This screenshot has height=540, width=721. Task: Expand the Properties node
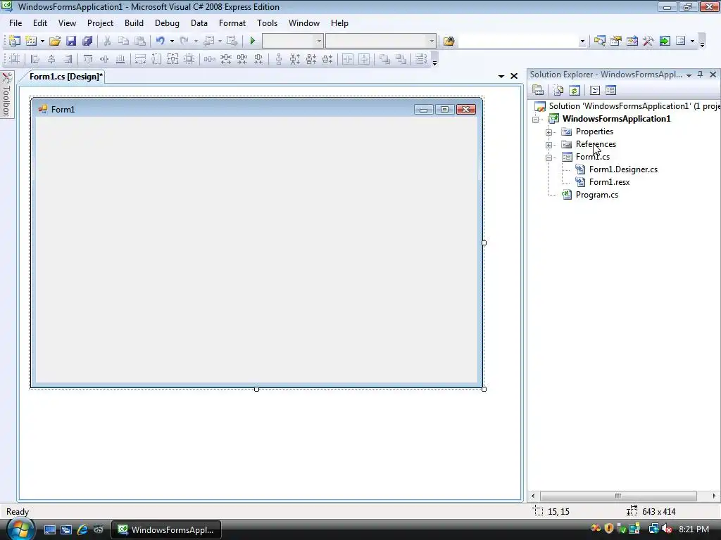pyautogui.click(x=548, y=132)
